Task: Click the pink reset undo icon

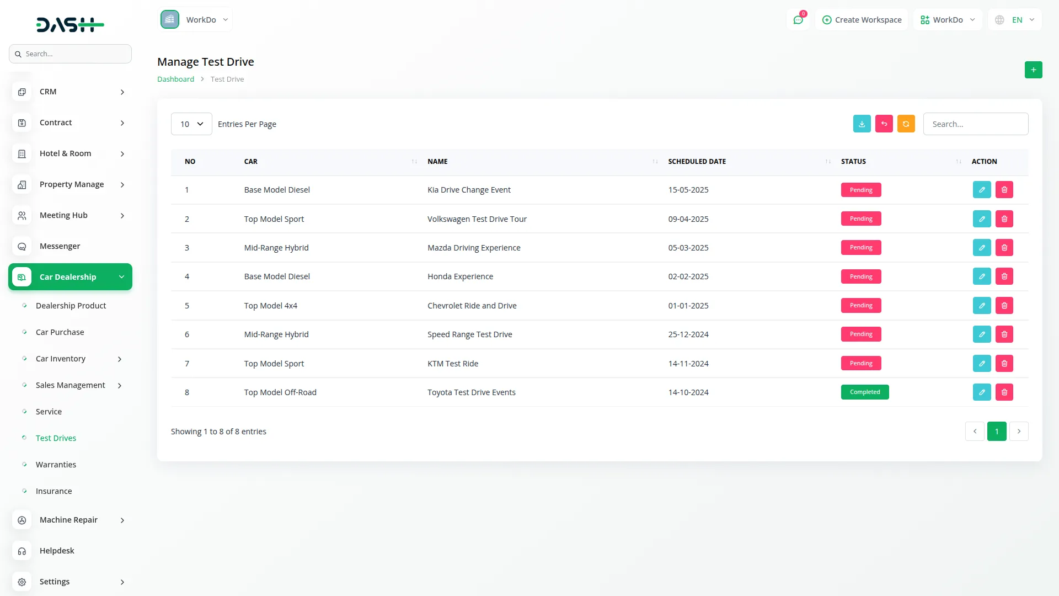Action: pyautogui.click(x=884, y=124)
